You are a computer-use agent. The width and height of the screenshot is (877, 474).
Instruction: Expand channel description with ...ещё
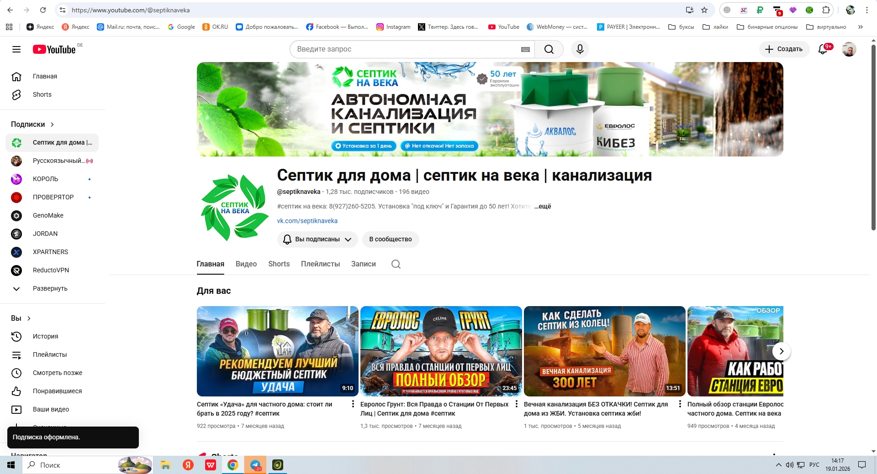point(543,206)
